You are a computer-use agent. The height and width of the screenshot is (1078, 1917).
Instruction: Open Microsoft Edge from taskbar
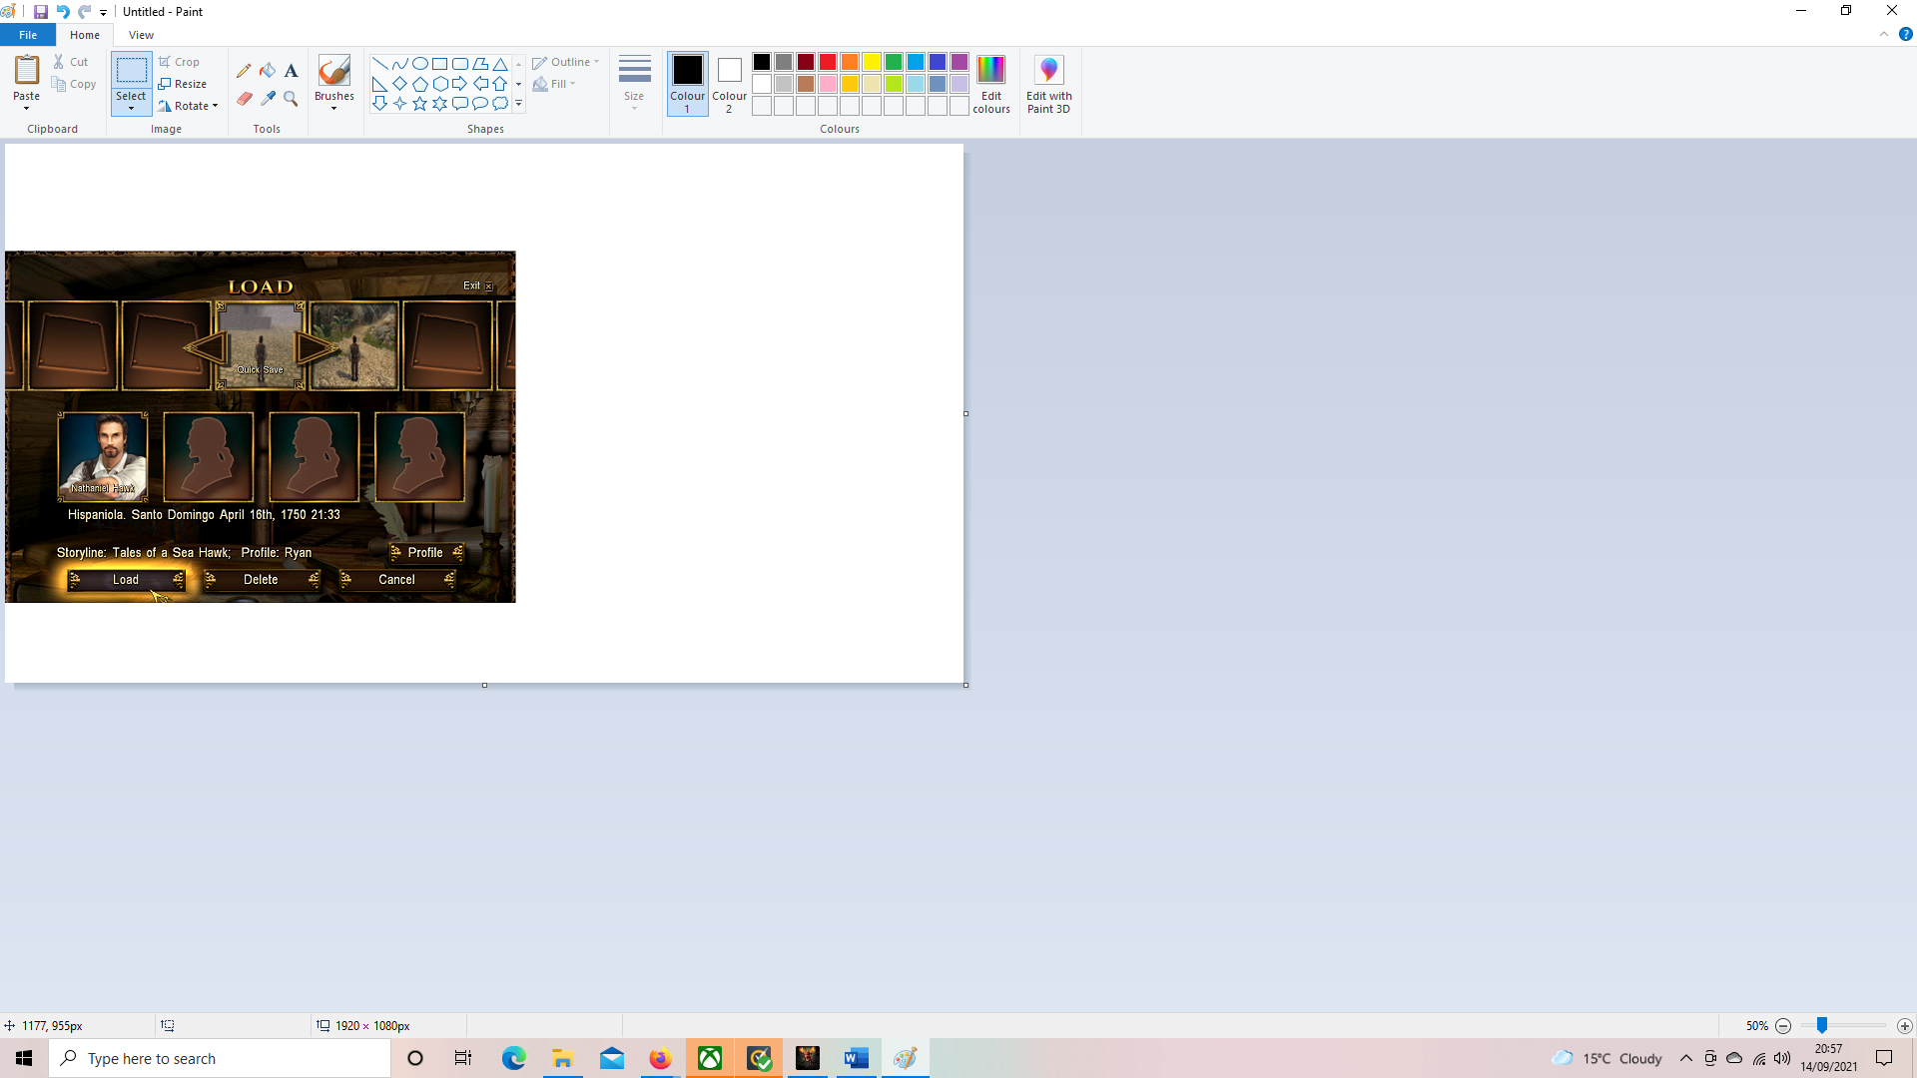[x=513, y=1058]
